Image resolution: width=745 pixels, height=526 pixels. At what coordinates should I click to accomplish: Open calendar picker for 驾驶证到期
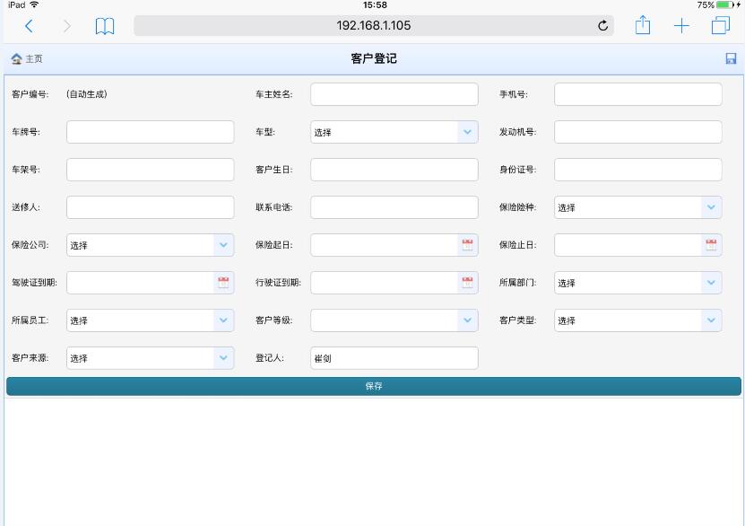pyautogui.click(x=223, y=283)
